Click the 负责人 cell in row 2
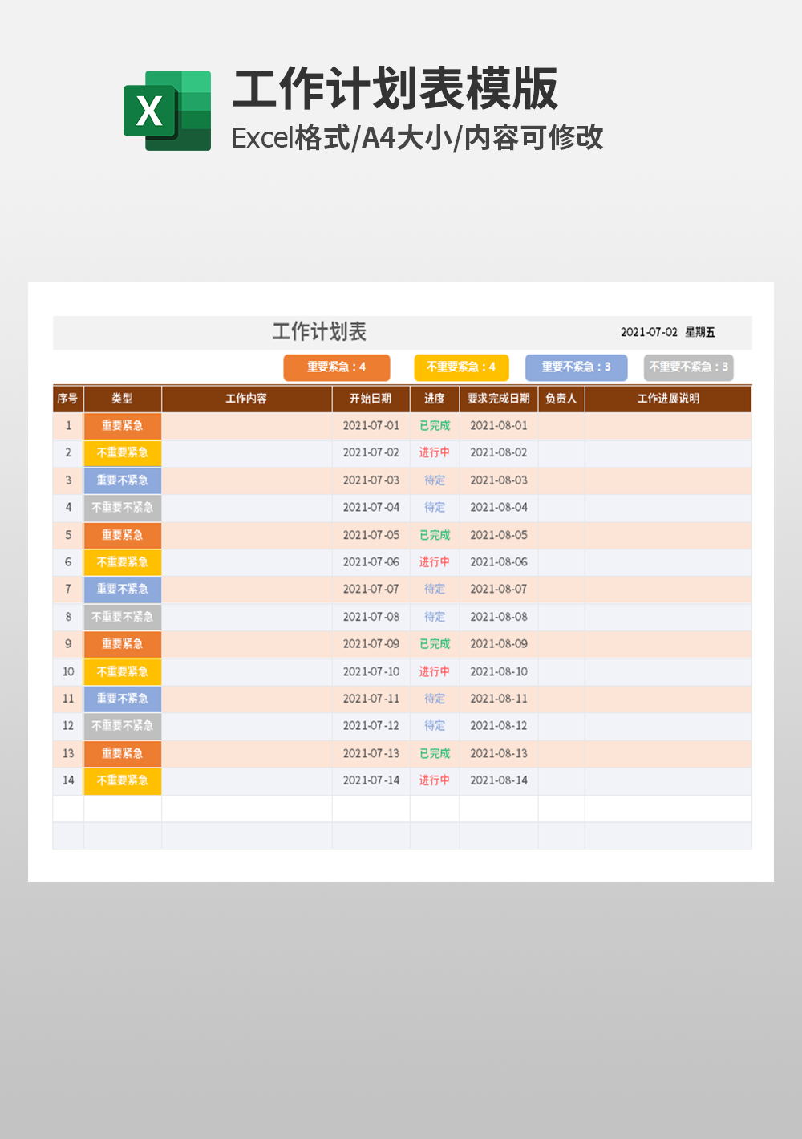The height and width of the screenshot is (1139, 802). [561, 453]
